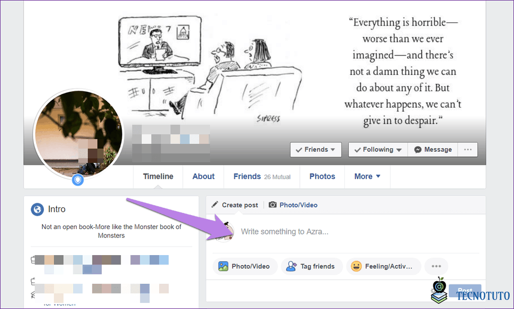Click the globe icon beside Intro

click(x=37, y=209)
